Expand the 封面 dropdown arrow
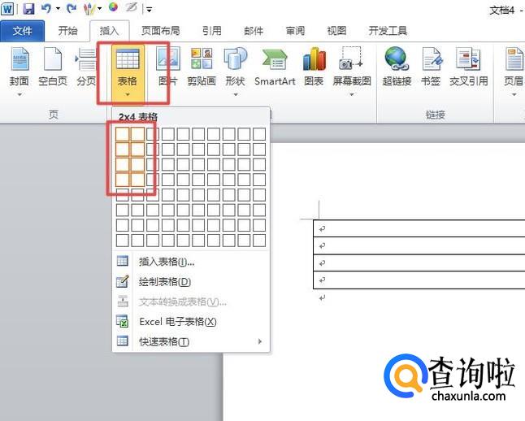This screenshot has height=421, width=525. (20, 95)
